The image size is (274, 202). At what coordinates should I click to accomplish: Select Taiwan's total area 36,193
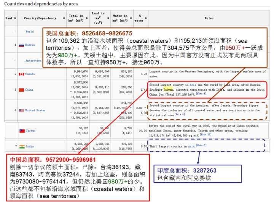coord(83,128)
